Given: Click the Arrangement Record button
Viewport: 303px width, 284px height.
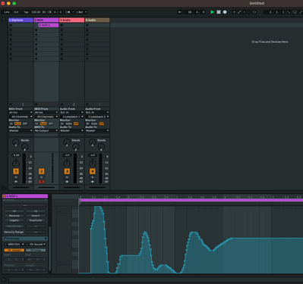Looking at the screenshot, I should click(x=225, y=12).
